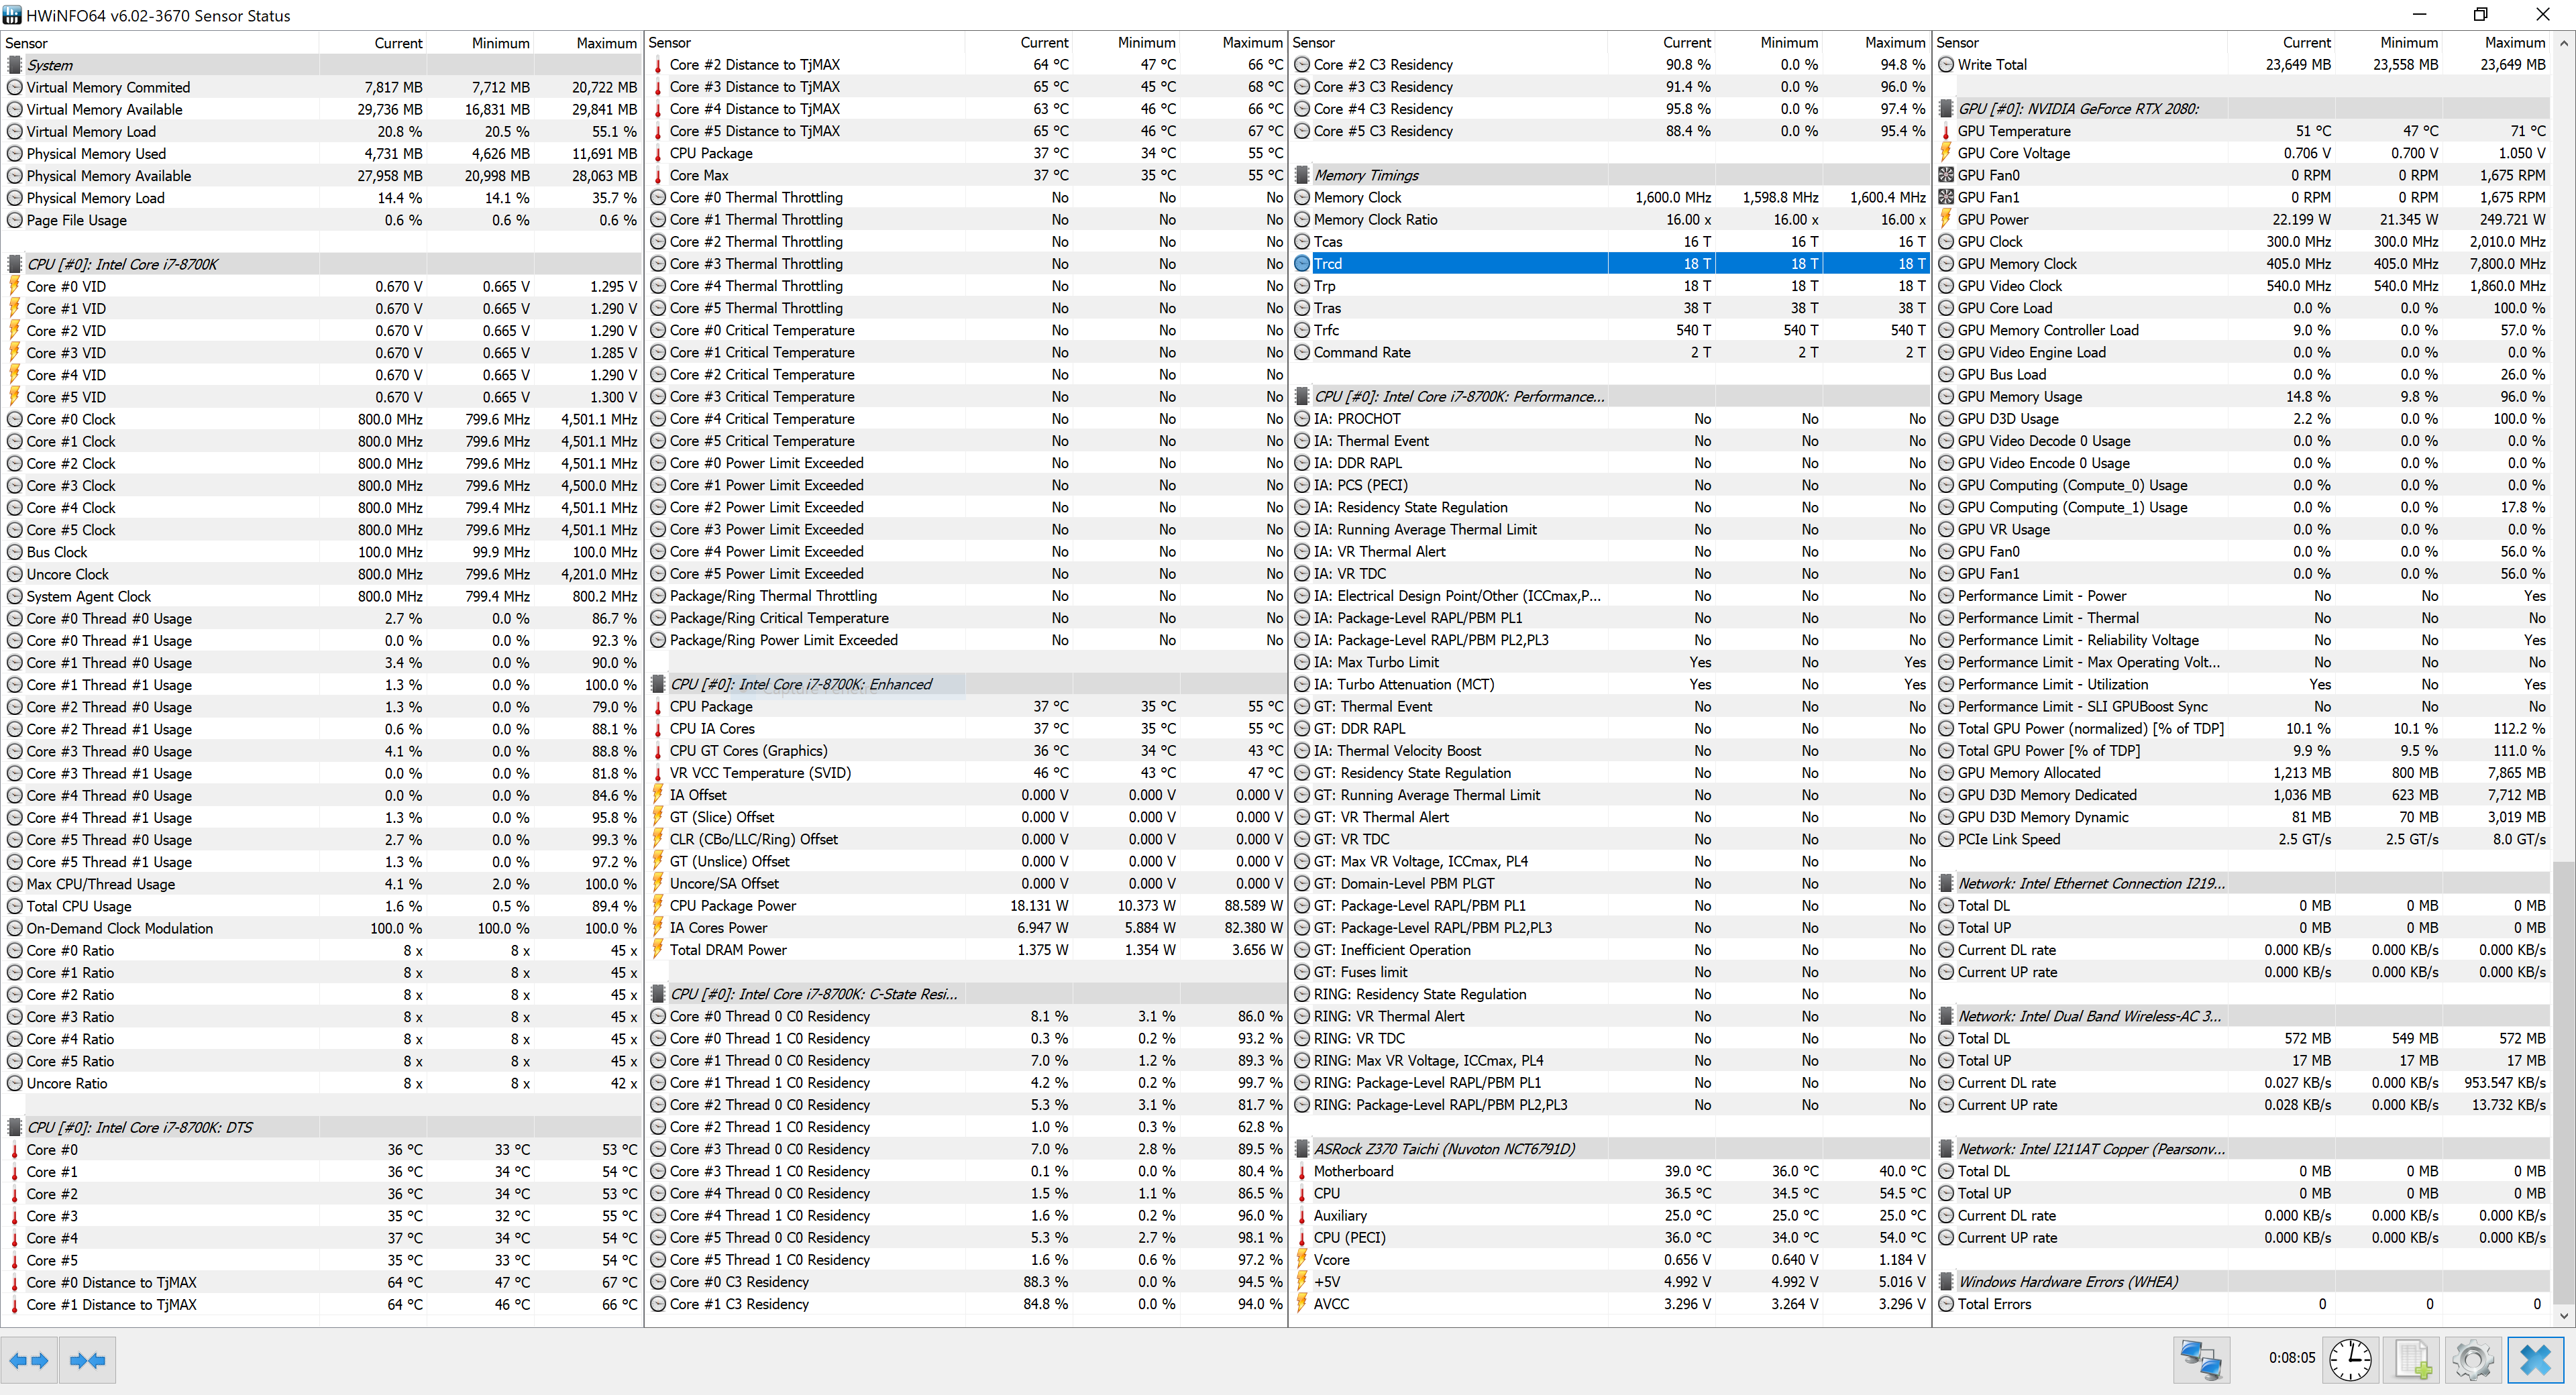The image size is (2576, 1395).
Task: Click the scrollbar down arrow on the right
Action: coord(2564,1317)
